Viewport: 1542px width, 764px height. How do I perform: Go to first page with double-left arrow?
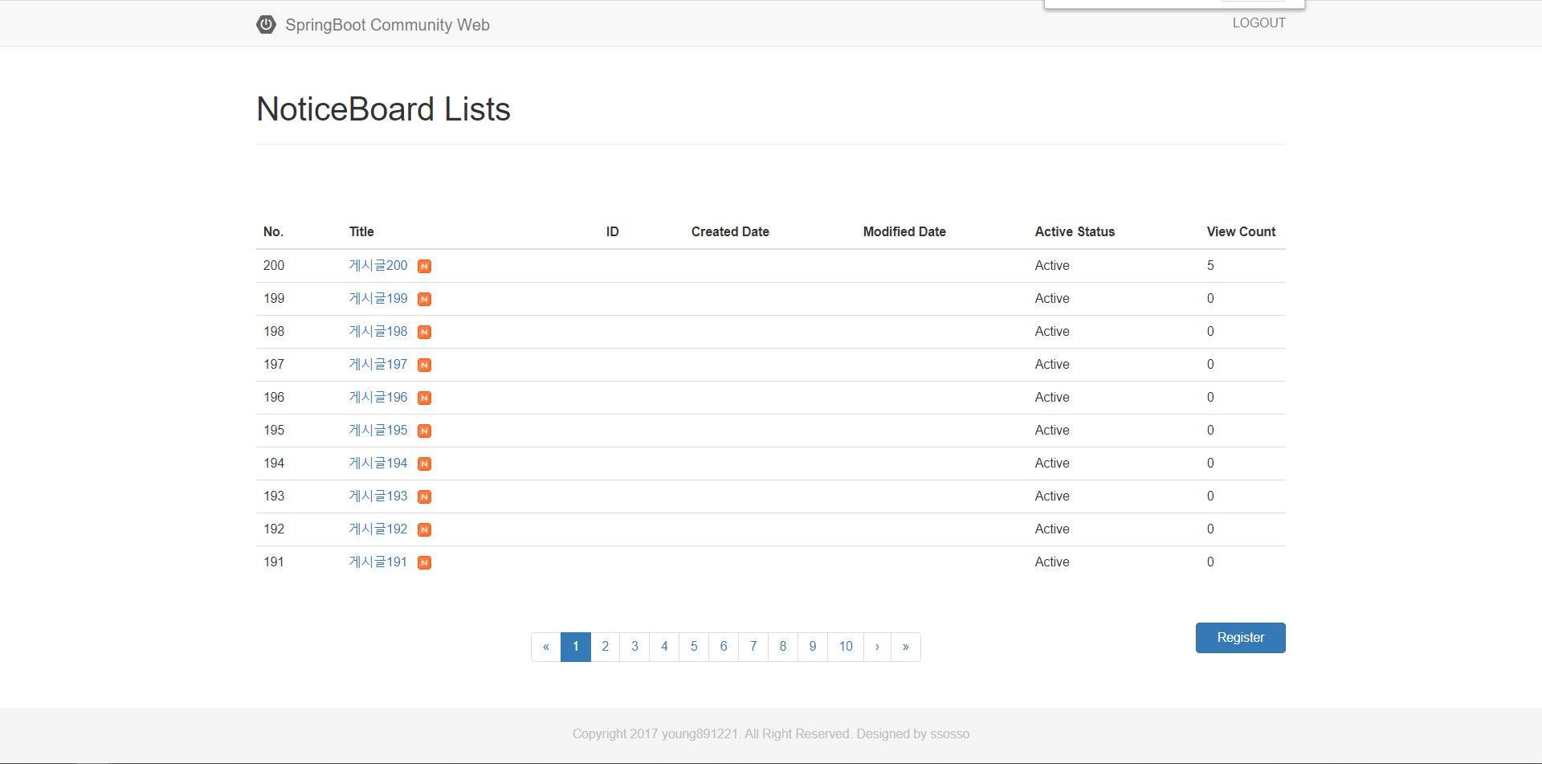coord(546,647)
